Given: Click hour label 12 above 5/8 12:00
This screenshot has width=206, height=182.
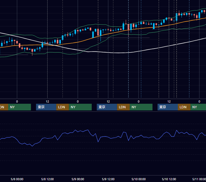Looking at the screenshot, I should 48,102.
